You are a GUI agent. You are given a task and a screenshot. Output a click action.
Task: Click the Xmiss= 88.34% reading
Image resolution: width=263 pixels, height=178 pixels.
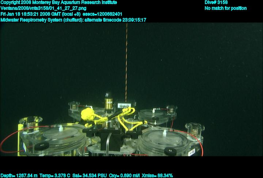pos(157,175)
